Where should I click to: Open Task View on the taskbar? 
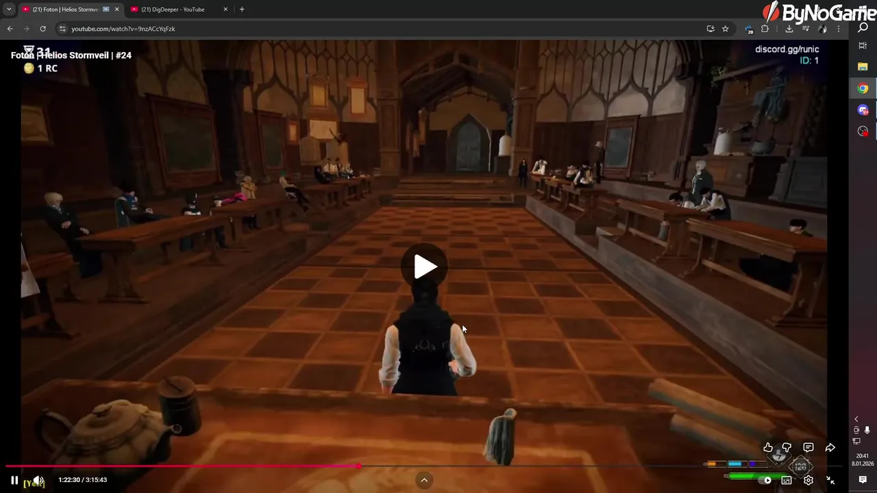863,46
